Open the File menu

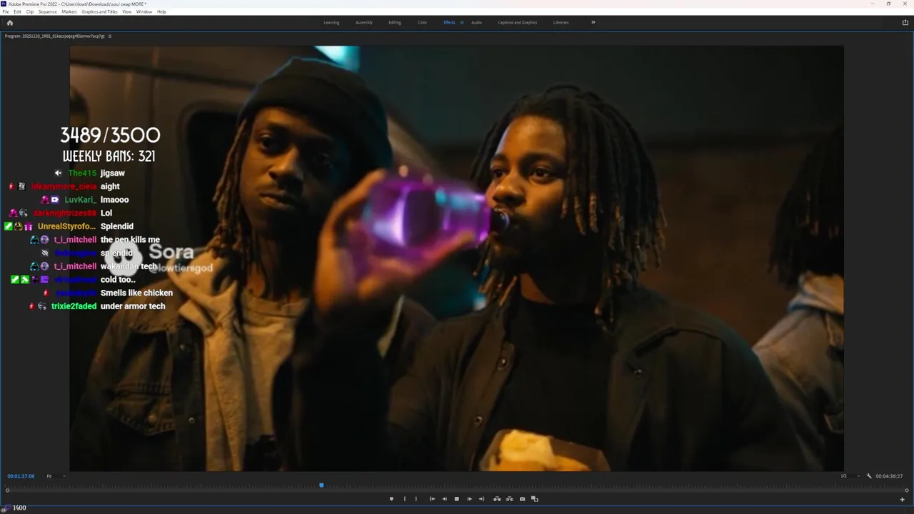6,11
